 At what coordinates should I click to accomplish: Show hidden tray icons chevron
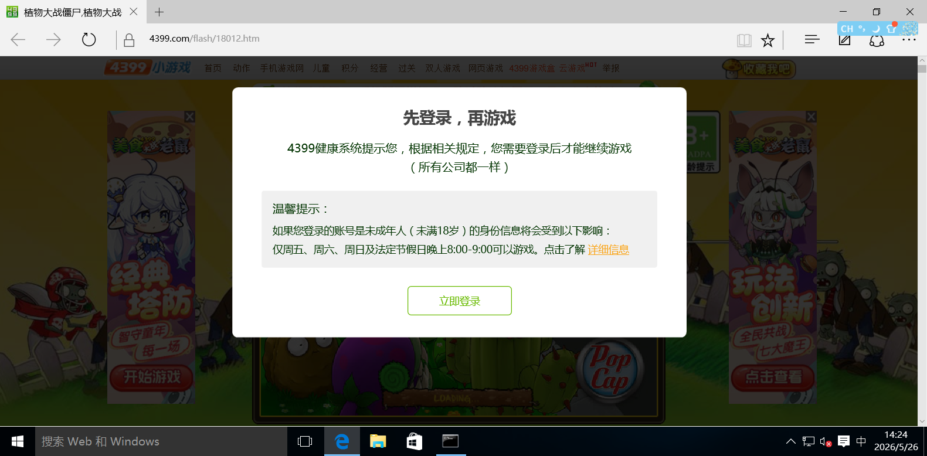791,441
